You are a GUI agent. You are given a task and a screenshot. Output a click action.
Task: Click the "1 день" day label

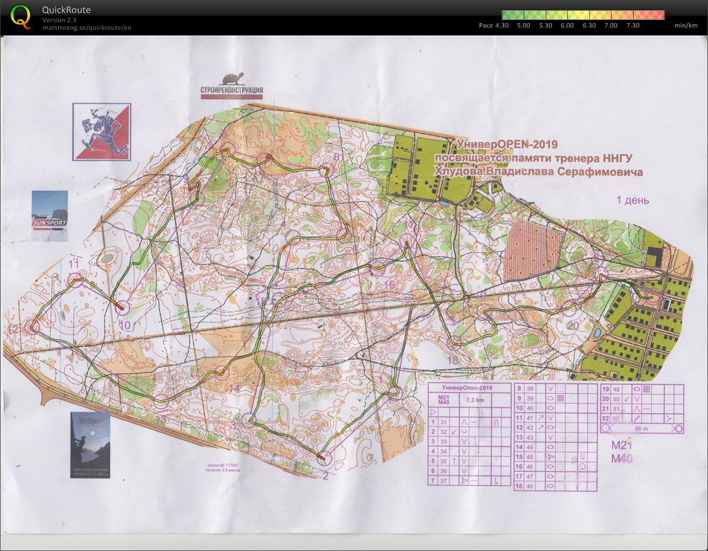click(x=633, y=200)
